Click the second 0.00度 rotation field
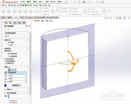The width and height of the screenshot is (131, 104). (x=17, y=82)
